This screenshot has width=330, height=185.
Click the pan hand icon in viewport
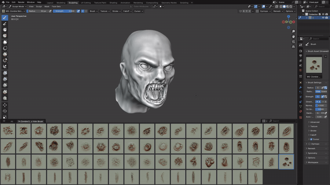coord(293,37)
